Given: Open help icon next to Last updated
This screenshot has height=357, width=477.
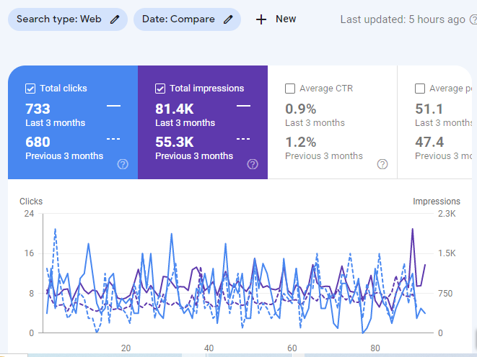Looking at the screenshot, I should (473, 19).
